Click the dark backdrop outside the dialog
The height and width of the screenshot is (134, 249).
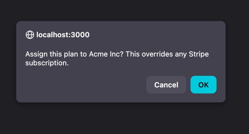coord(124,118)
